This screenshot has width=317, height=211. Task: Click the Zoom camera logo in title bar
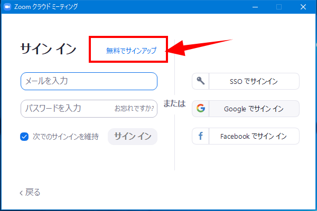pyautogui.click(x=7, y=7)
